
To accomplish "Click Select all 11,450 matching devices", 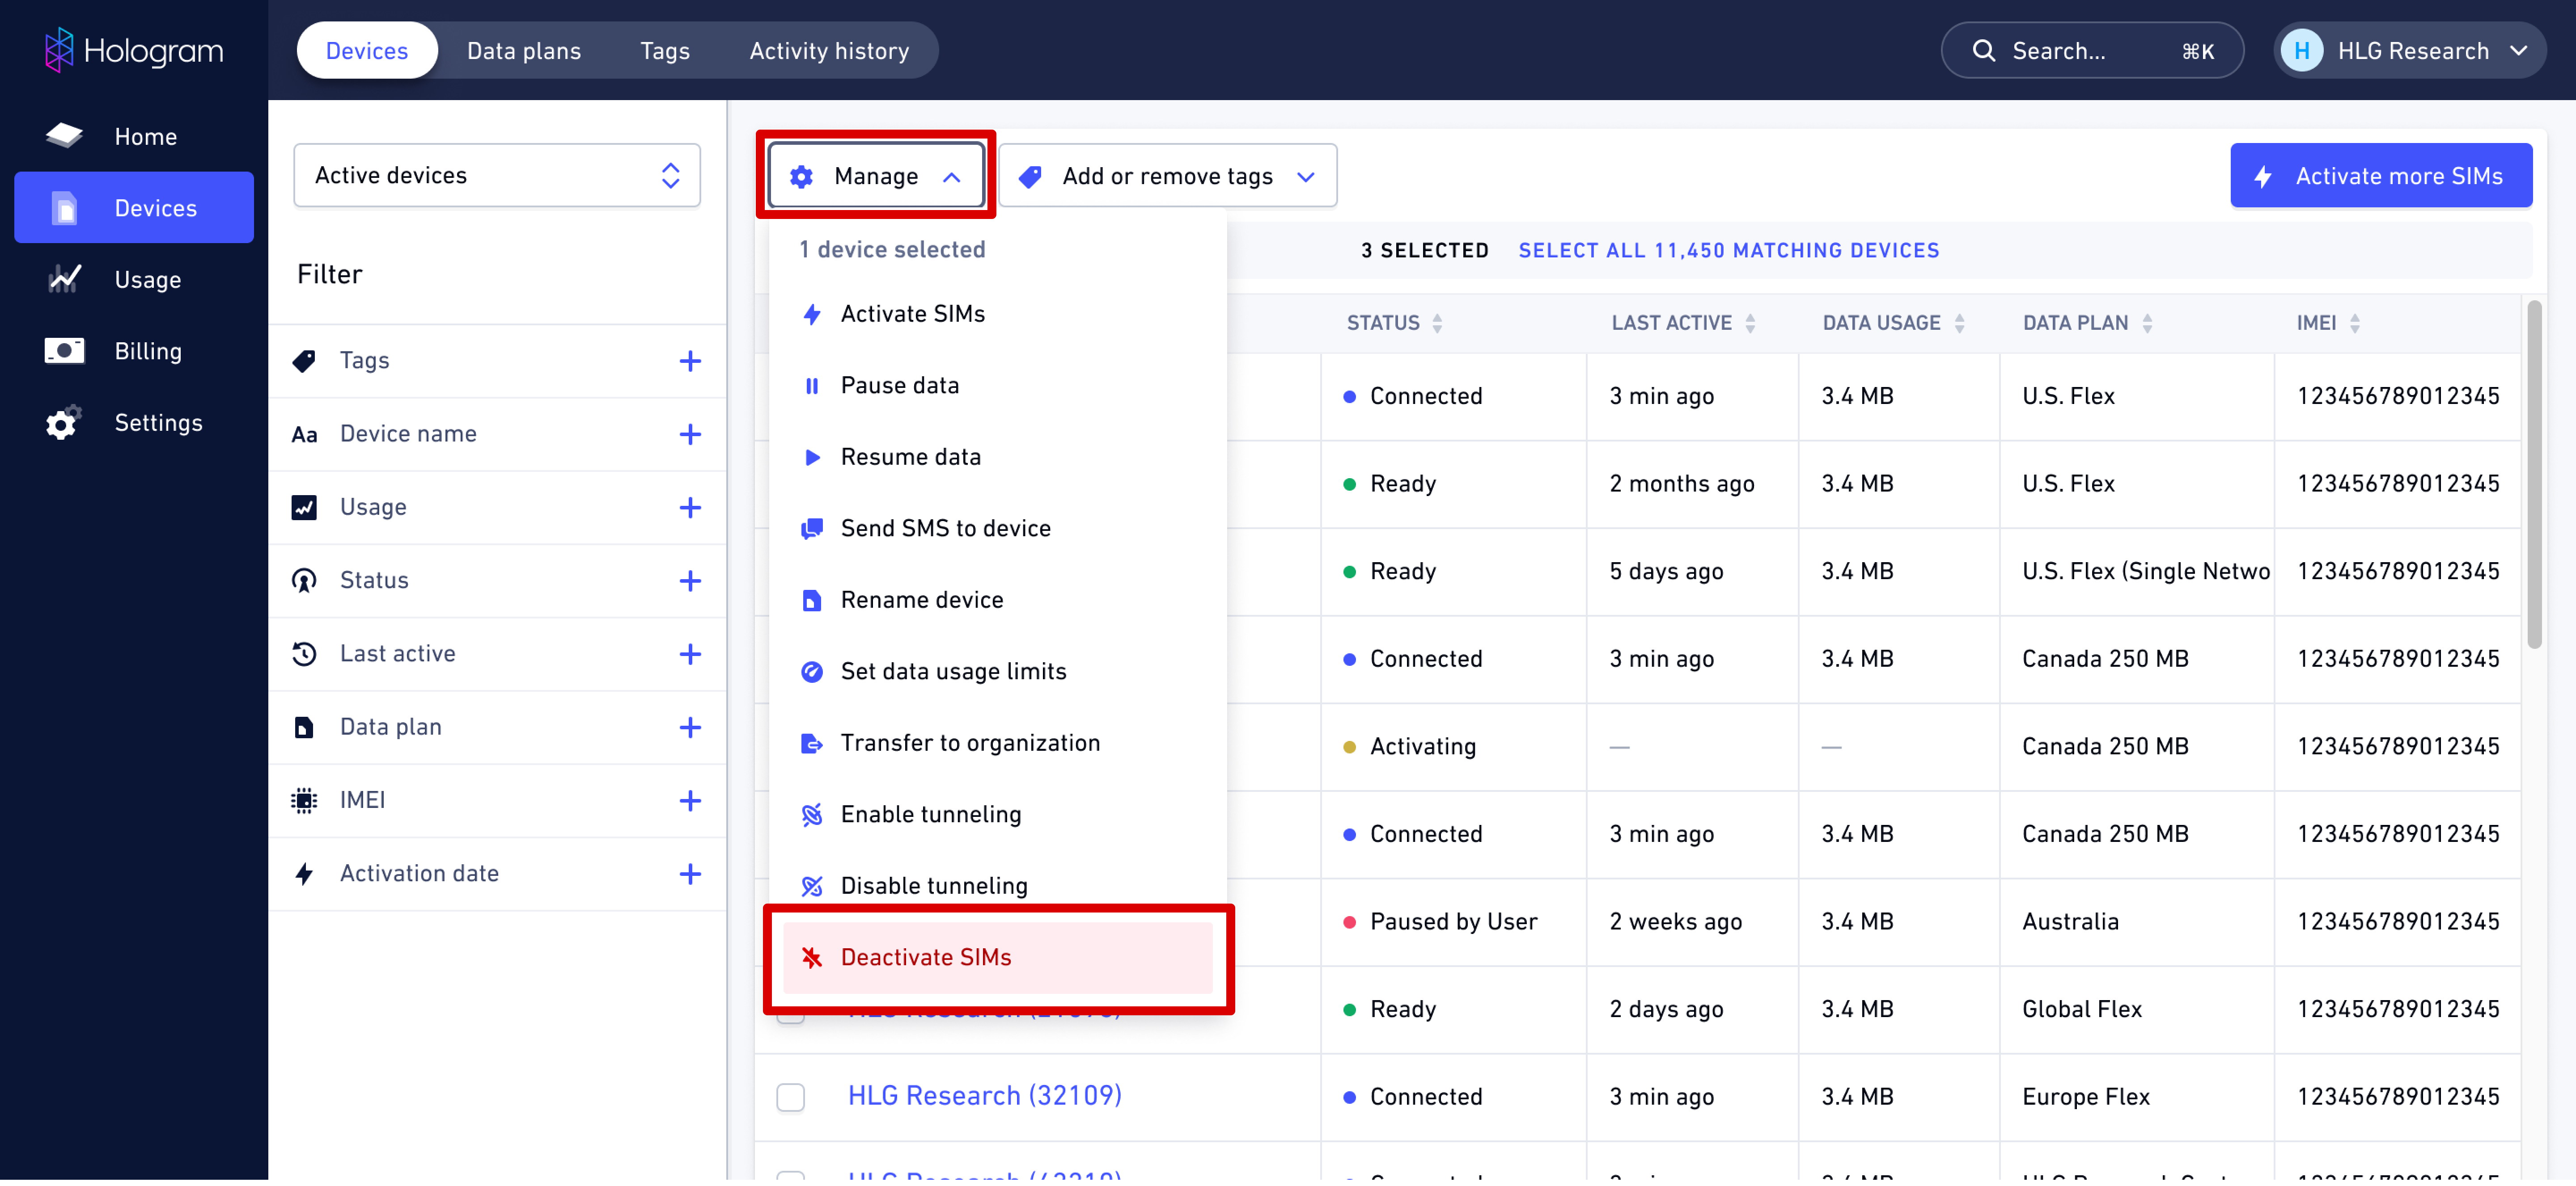I will click(1728, 251).
